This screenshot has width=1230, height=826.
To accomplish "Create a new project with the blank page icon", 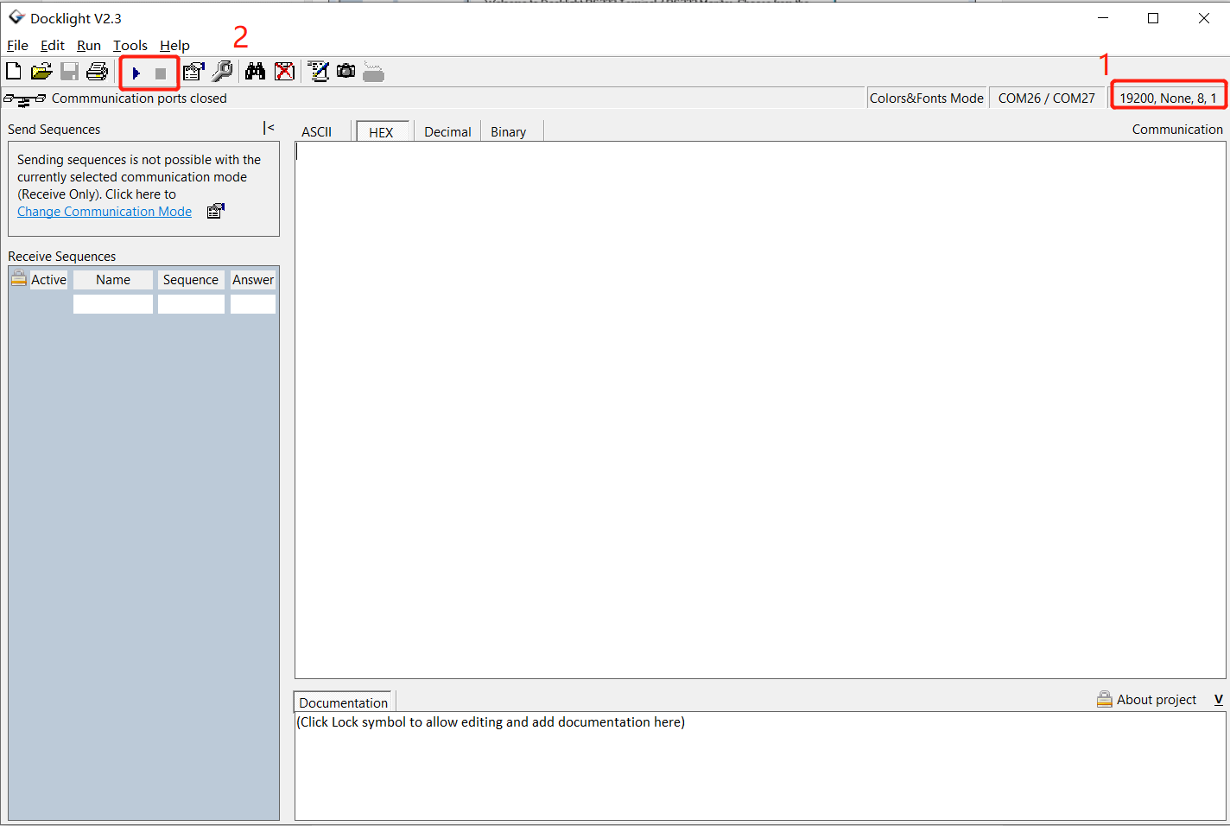I will pyautogui.click(x=14, y=72).
